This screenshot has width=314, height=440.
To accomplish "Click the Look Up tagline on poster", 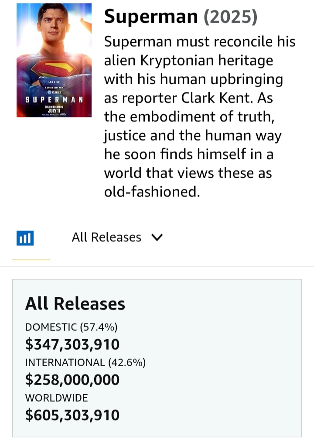I will [x=54, y=82].
